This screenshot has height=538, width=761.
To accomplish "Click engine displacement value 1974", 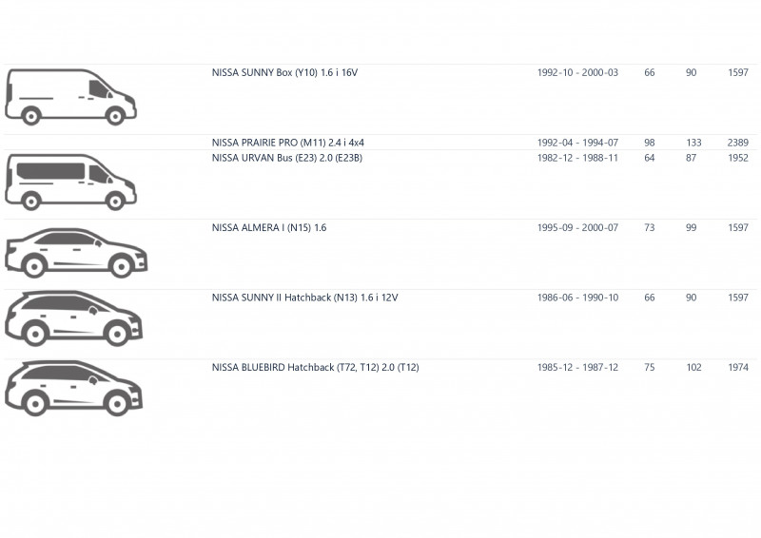I will click(738, 368).
